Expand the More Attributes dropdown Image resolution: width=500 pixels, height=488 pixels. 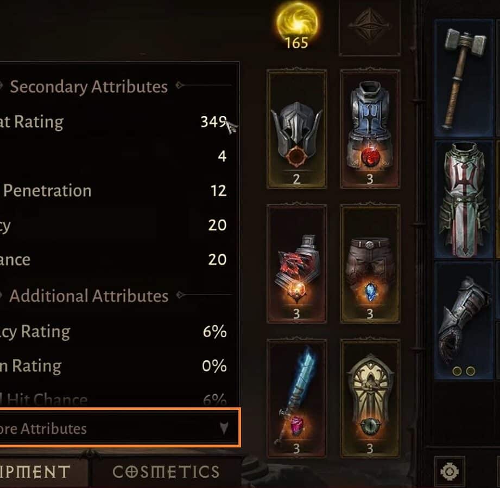tap(119, 428)
